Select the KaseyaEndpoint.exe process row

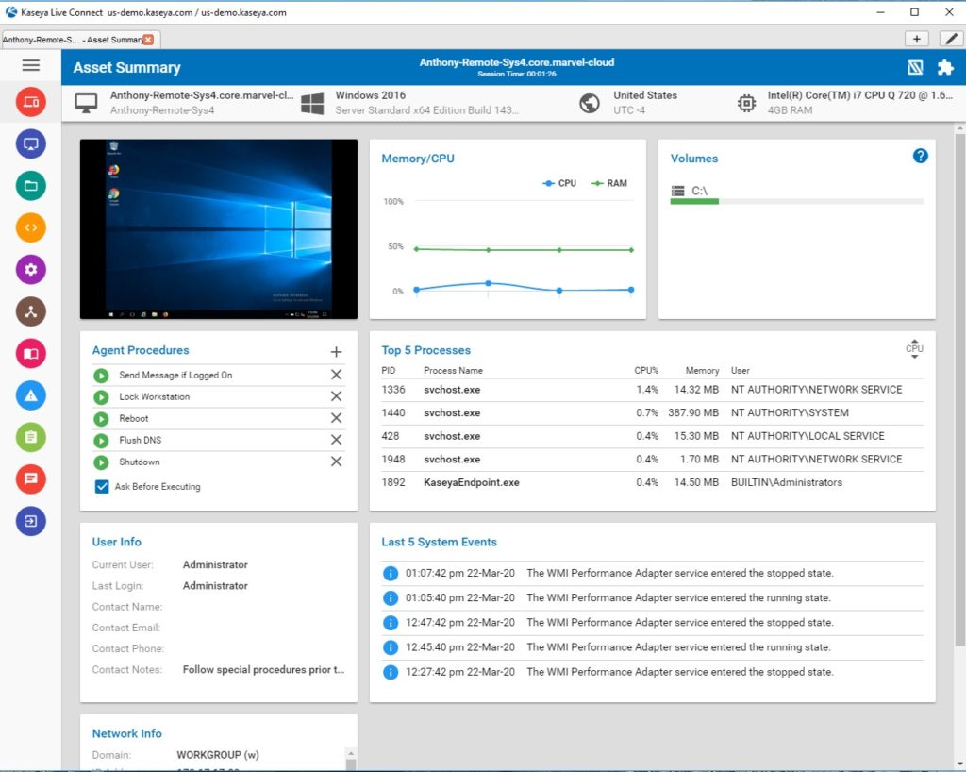click(653, 483)
